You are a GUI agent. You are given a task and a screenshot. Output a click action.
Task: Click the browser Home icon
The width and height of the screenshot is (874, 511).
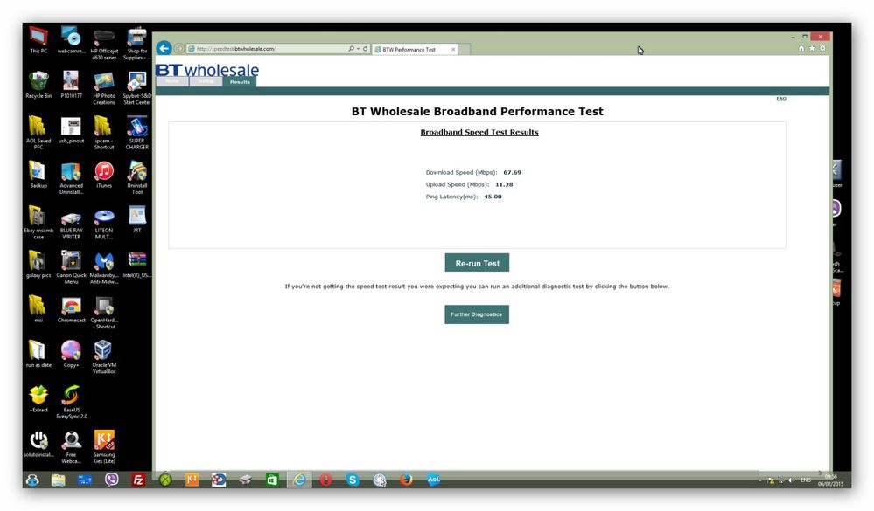point(801,48)
